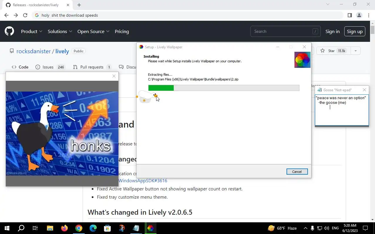Open lively repository link
375x234 pixels.
tap(62, 51)
